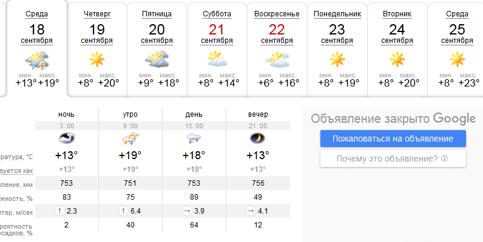Click the 'вуется как' feels-like label link

(x=16, y=171)
